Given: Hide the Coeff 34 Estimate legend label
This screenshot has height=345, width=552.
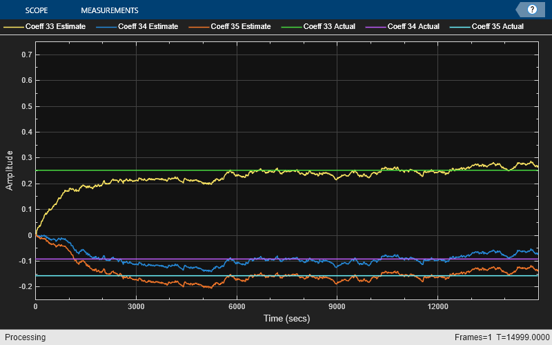Looking at the screenshot, I should 148,27.
